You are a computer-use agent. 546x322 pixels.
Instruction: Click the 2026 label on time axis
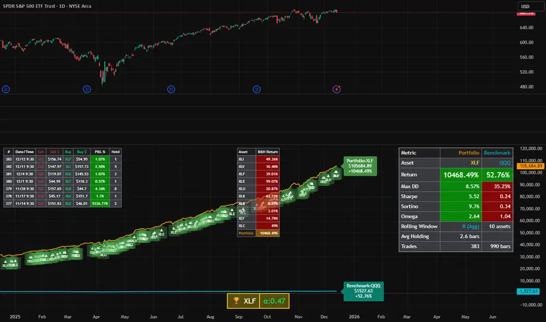click(x=354, y=317)
